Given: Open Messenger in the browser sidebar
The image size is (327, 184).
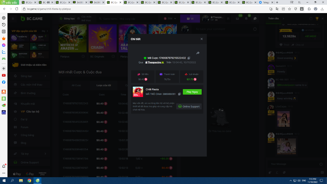Looking at the screenshot, I should pyautogui.click(x=4, y=45).
